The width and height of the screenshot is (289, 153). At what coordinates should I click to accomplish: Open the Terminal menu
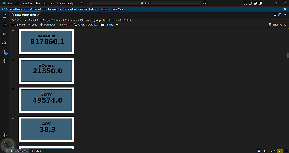(x=61, y=3)
